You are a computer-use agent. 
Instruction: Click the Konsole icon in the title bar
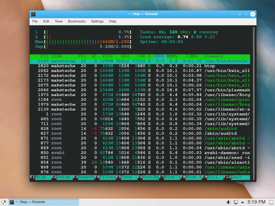coord(33,14)
